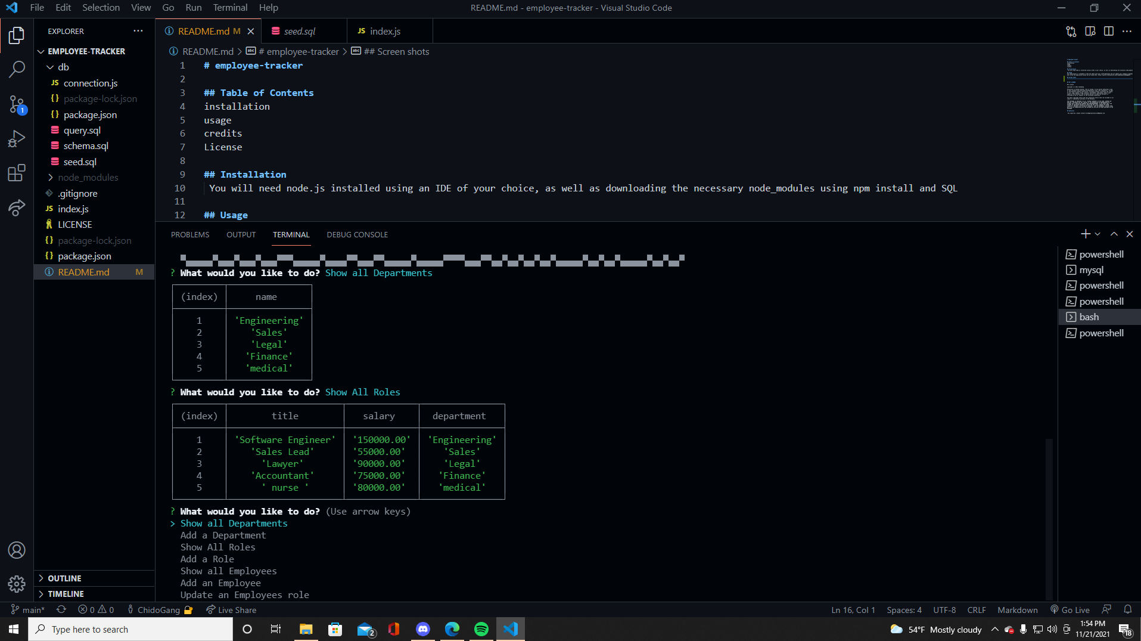Click the feedback icon in status bar
The image size is (1141, 641).
(x=1106, y=609)
